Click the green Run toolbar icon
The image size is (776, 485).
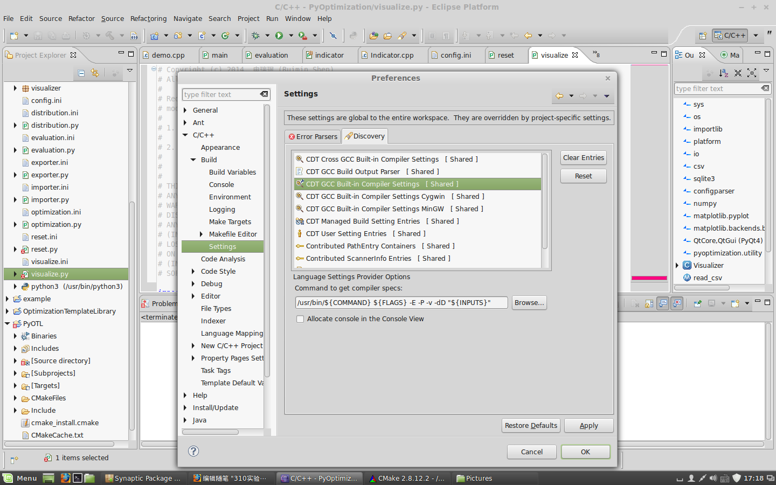click(279, 36)
